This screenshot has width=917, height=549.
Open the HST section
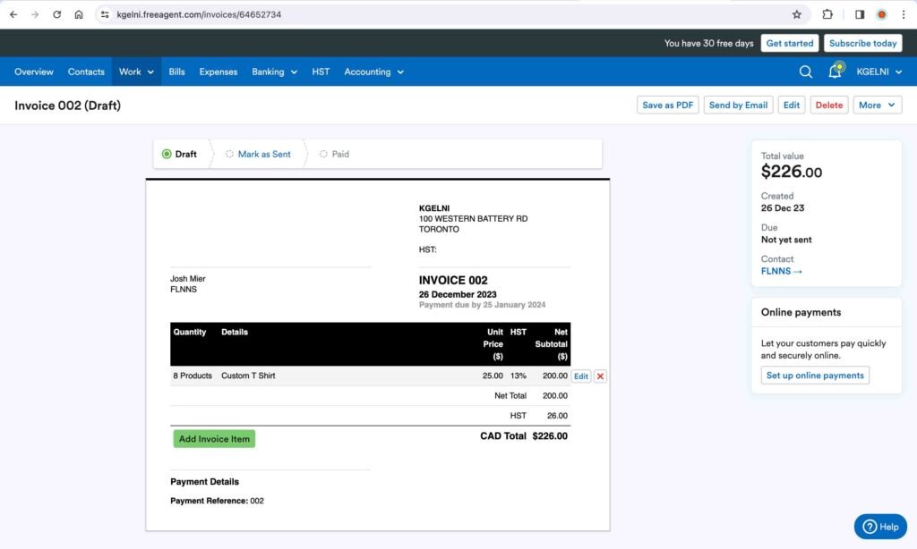321,72
